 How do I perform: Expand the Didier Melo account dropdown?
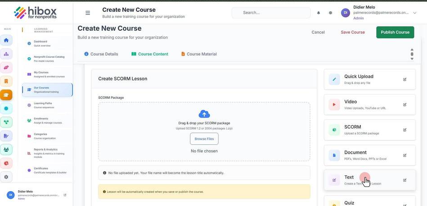coord(415,13)
